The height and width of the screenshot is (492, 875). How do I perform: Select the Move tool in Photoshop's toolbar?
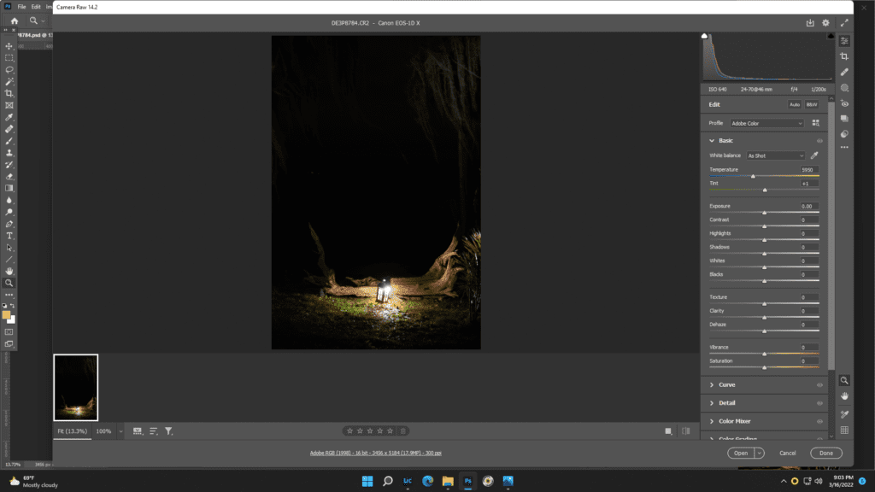[9, 46]
